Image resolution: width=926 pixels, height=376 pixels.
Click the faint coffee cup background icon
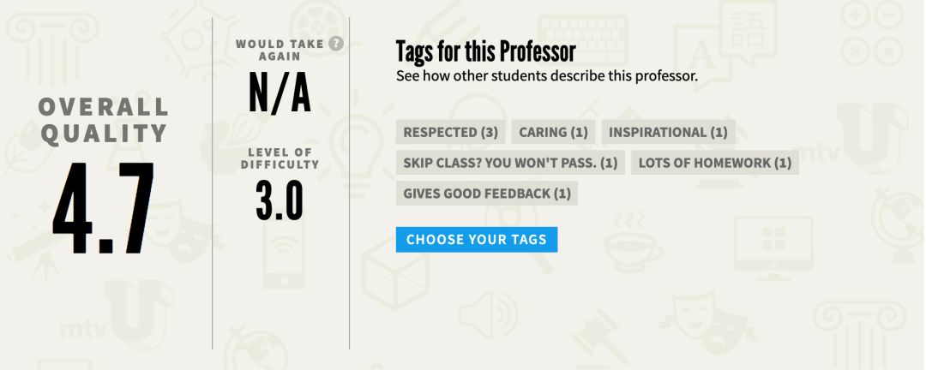632,244
